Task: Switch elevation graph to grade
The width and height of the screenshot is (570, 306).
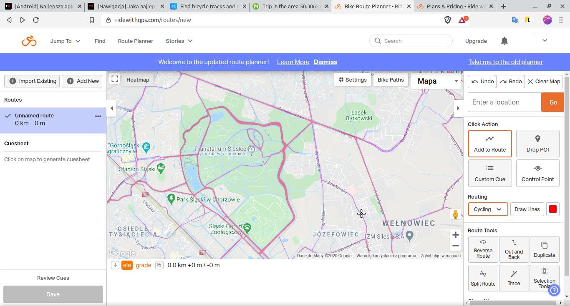Action: [x=143, y=265]
